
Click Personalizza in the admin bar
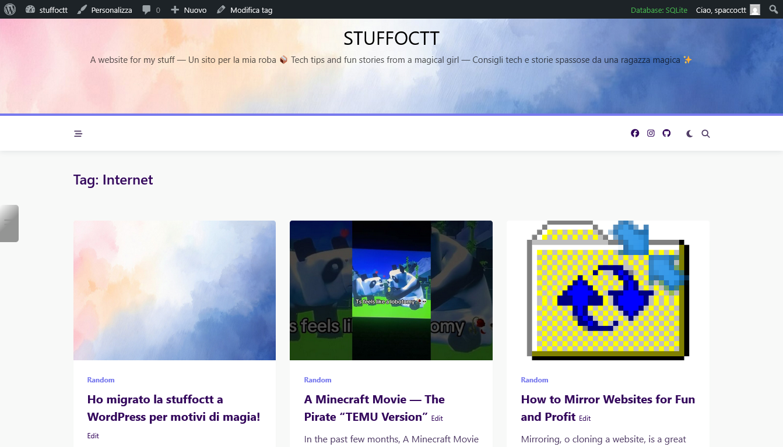point(105,10)
